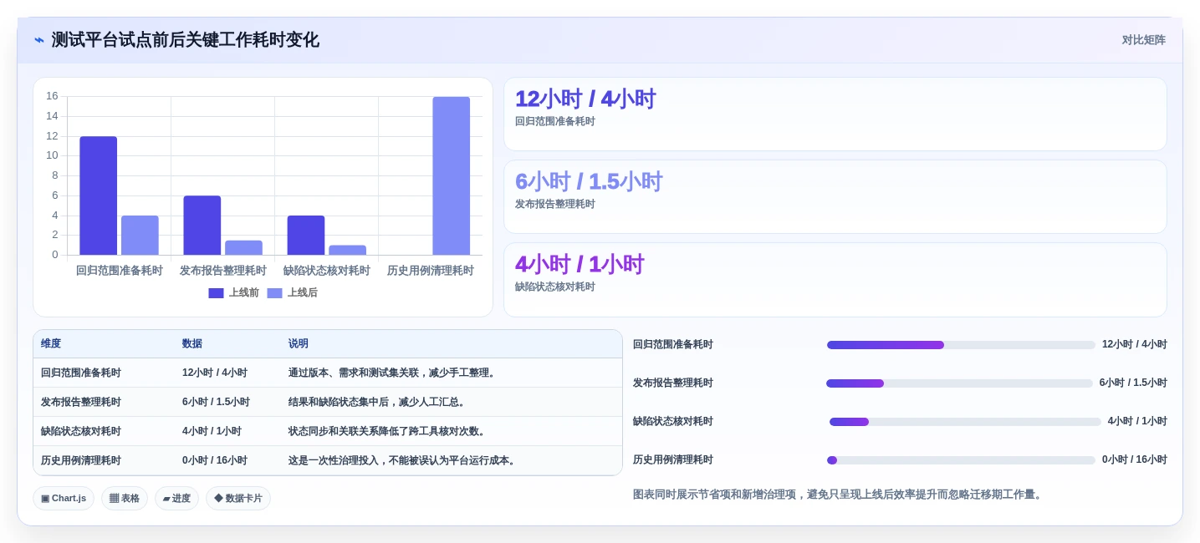Image resolution: width=1200 pixels, height=543 pixels.
Task: Open the 12小时 / 4小时 data card
Action: tap(835, 114)
